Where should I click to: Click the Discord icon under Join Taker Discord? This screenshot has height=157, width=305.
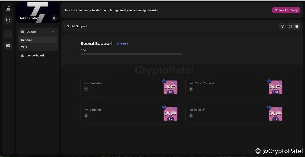point(191,89)
